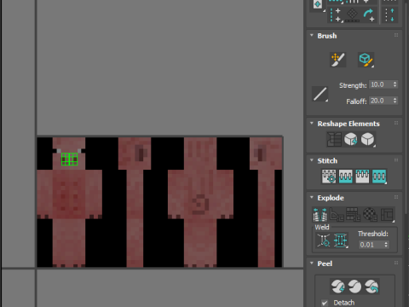Click the Strength value field

(381, 84)
